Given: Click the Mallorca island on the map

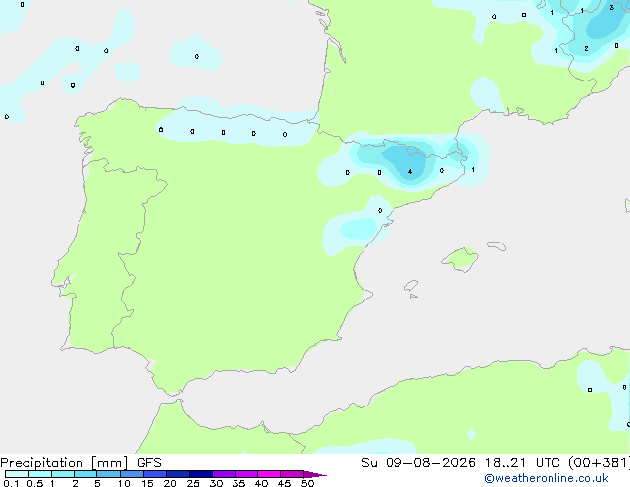Looking at the screenshot, I should (x=460, y=259).
